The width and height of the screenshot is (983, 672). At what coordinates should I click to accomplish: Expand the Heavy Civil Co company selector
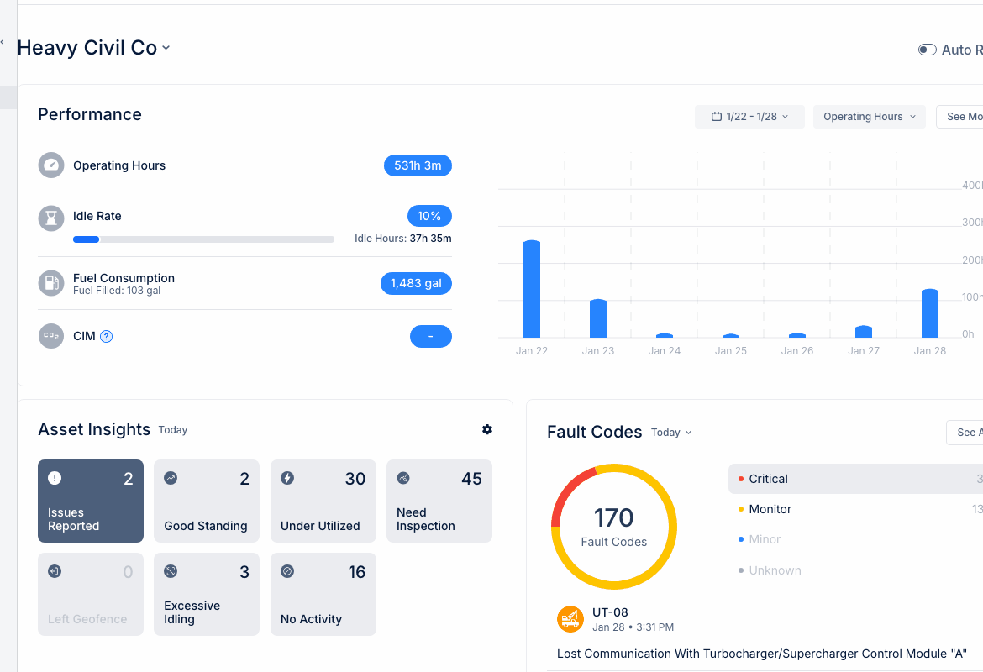(94, 48)
